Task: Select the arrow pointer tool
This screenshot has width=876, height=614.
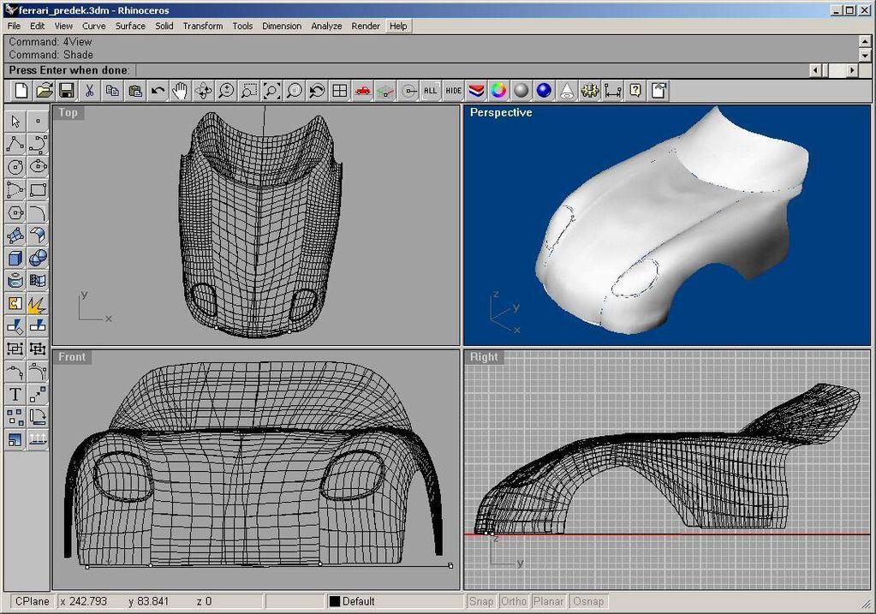Action: pyautogui.click(x=15, y=122)
